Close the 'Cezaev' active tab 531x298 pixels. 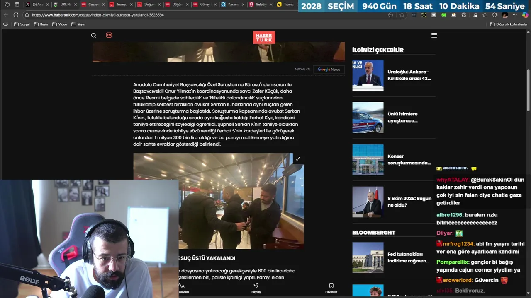[103, 5]
